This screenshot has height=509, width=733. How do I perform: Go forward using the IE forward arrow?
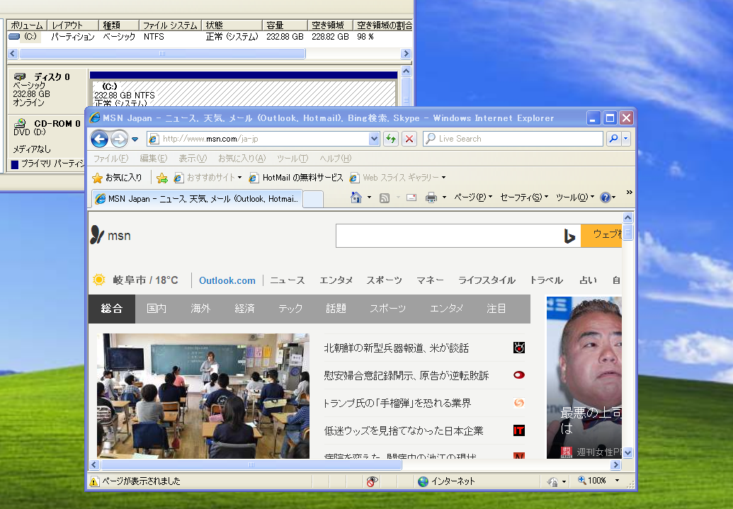[119, 139]
